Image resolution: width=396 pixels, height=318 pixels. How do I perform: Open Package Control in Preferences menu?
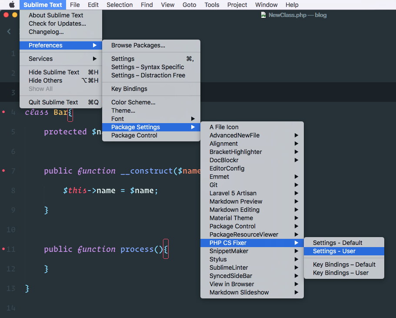[134, 135]
